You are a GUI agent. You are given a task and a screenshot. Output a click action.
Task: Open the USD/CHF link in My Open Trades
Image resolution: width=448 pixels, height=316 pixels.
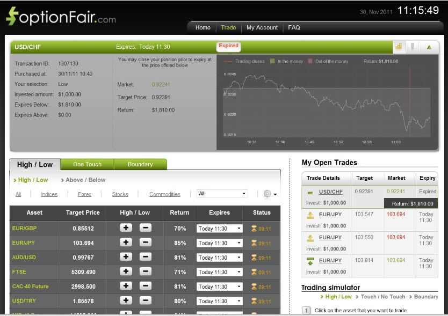pos(330,192)
